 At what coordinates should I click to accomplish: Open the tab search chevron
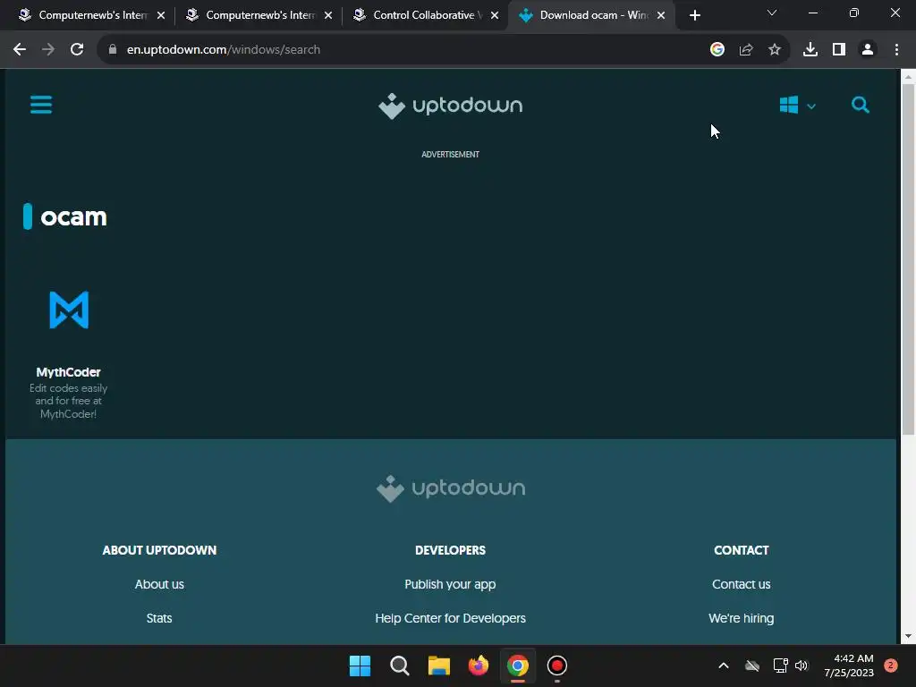(x=771, y=13)
